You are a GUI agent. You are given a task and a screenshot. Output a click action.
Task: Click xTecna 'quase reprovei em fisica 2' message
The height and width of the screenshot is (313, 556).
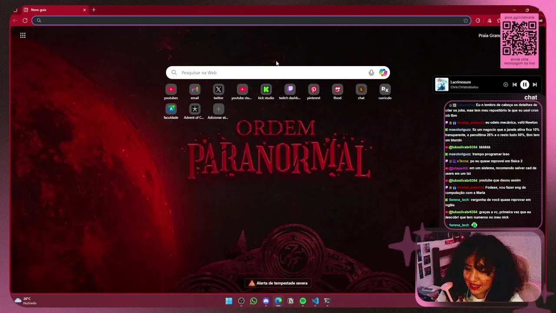484,161
